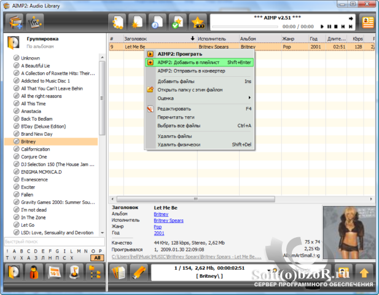
Task: Click the track list horizontal scrollbar
Action: (x=196, y=199)
